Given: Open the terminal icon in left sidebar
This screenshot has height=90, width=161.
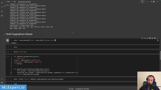Looking at the screenshot, I should point(2,82).
